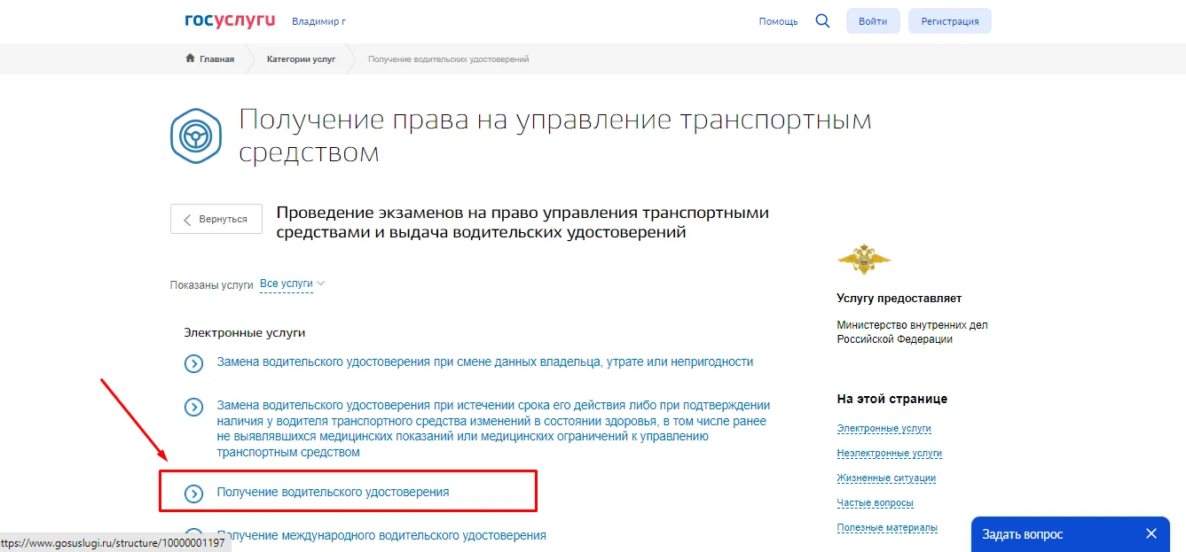This screenshot has width=1186, height=552.
Task: Click 'Получение водительских удостоверений' breadcrumb
Action: (x=449, y=59)
